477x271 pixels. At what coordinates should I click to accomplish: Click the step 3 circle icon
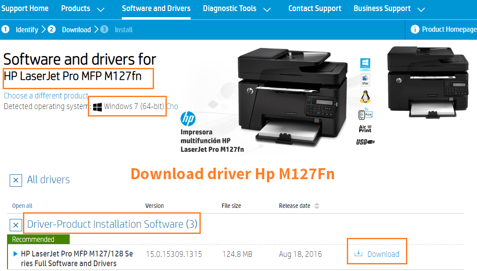click(x=104, y=29)
